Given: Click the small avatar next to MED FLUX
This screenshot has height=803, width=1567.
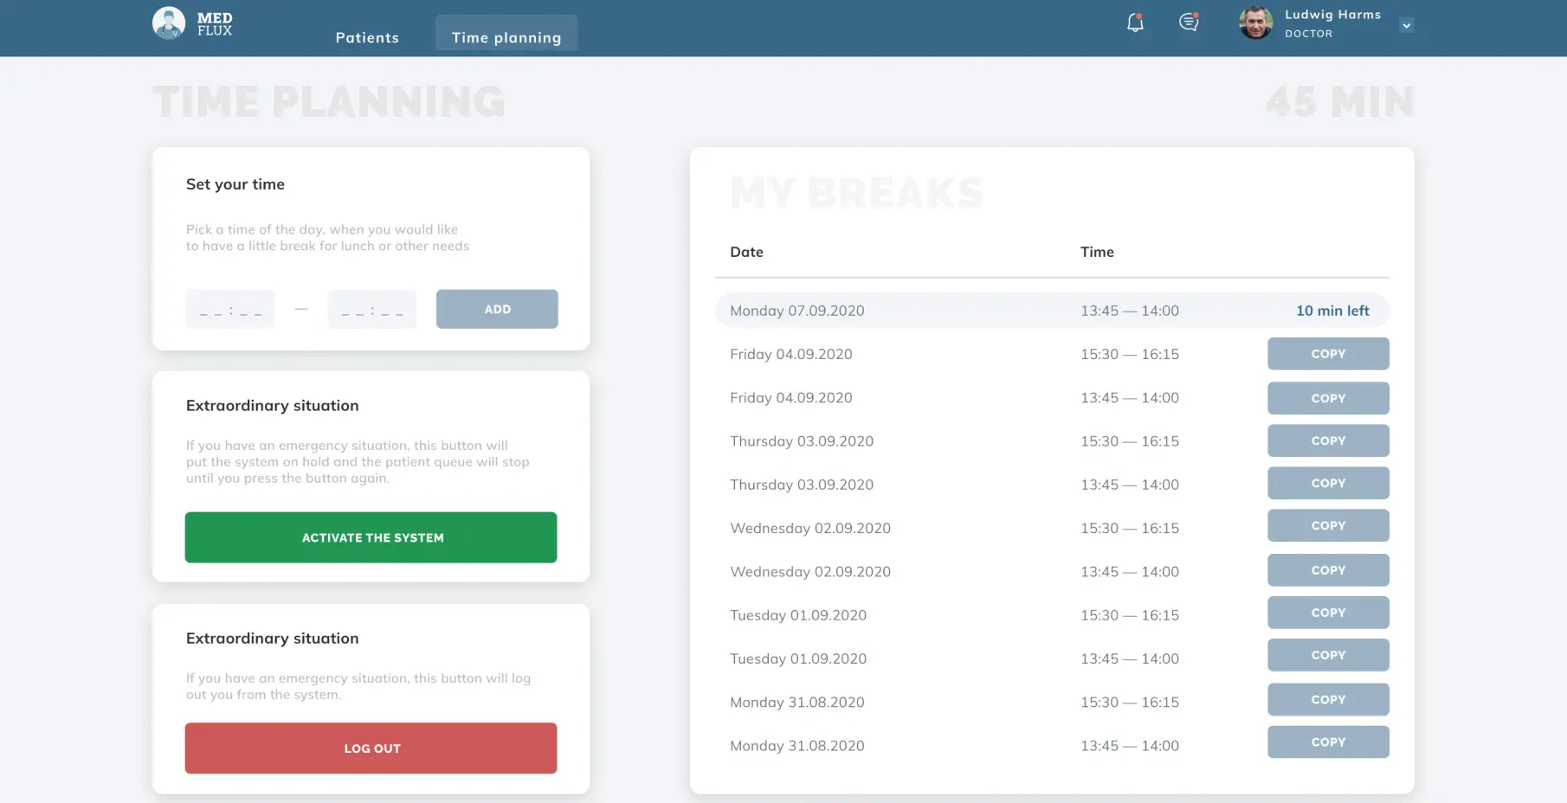Looking at the screenshot, I should coord(169,22).
